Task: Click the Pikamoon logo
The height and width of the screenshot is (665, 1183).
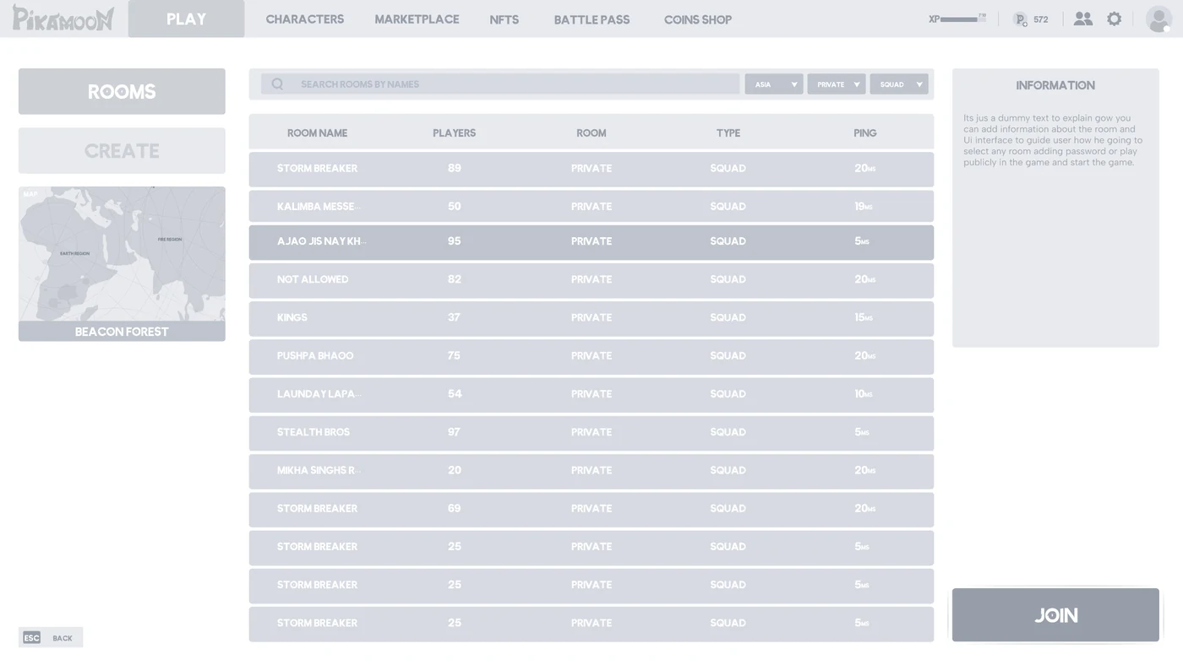Action: pyautogui.click(x=63, y=18)
